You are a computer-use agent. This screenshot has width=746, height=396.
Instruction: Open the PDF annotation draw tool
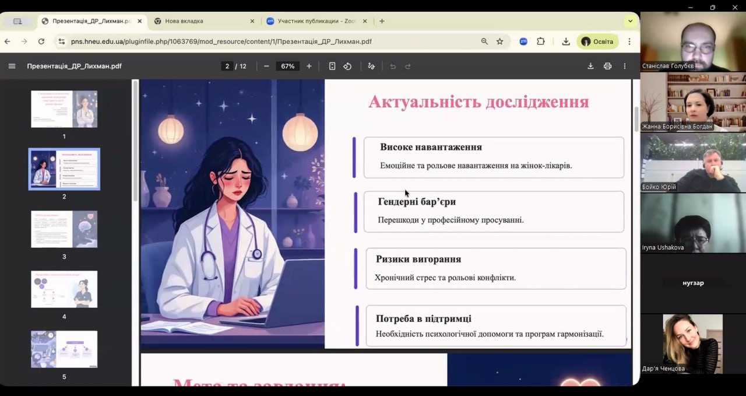click(x=371, y=66)
